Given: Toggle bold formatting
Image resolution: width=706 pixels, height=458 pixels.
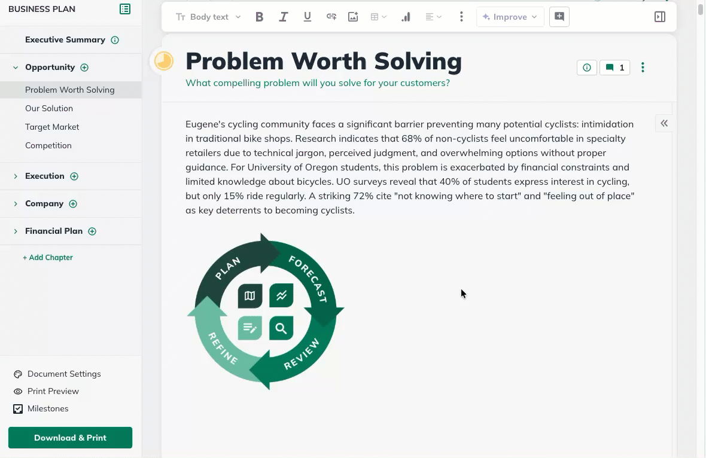Looking at the screenshot, I should [259, 17].
